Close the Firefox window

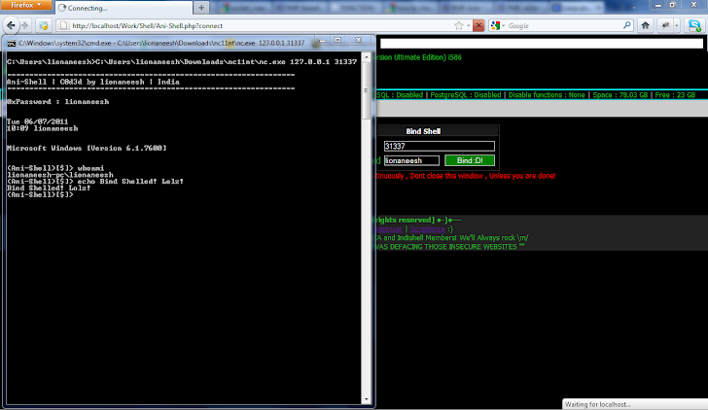[694, 5]
